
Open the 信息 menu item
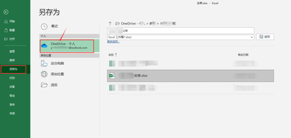click(x=12, y=51)
